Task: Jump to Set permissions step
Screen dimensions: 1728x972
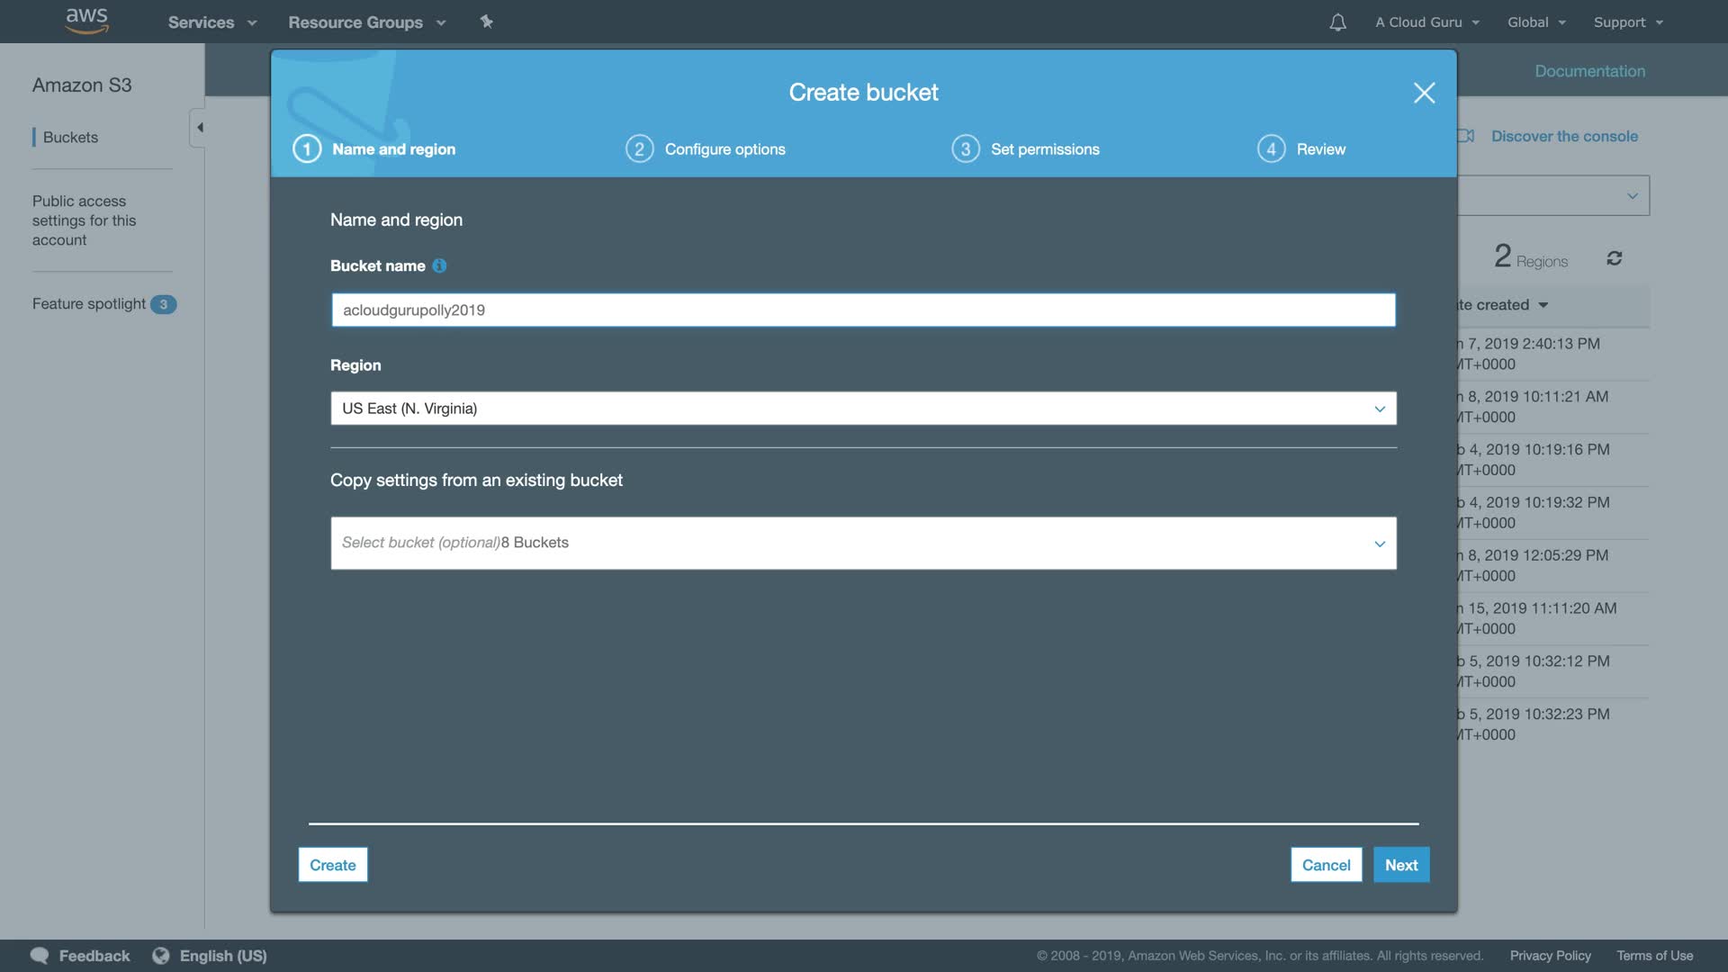Action: 1026,149
